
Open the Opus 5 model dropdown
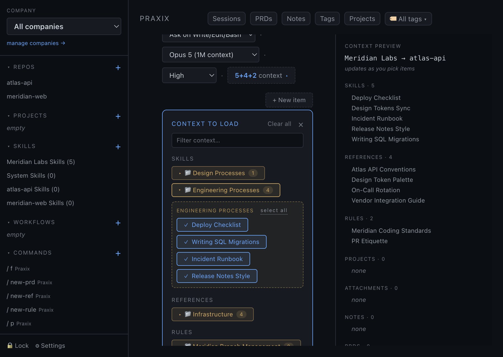[x=211, y=55]
